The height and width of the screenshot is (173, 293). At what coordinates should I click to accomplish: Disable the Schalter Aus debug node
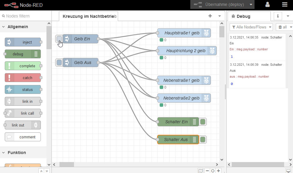click(203, 140)
